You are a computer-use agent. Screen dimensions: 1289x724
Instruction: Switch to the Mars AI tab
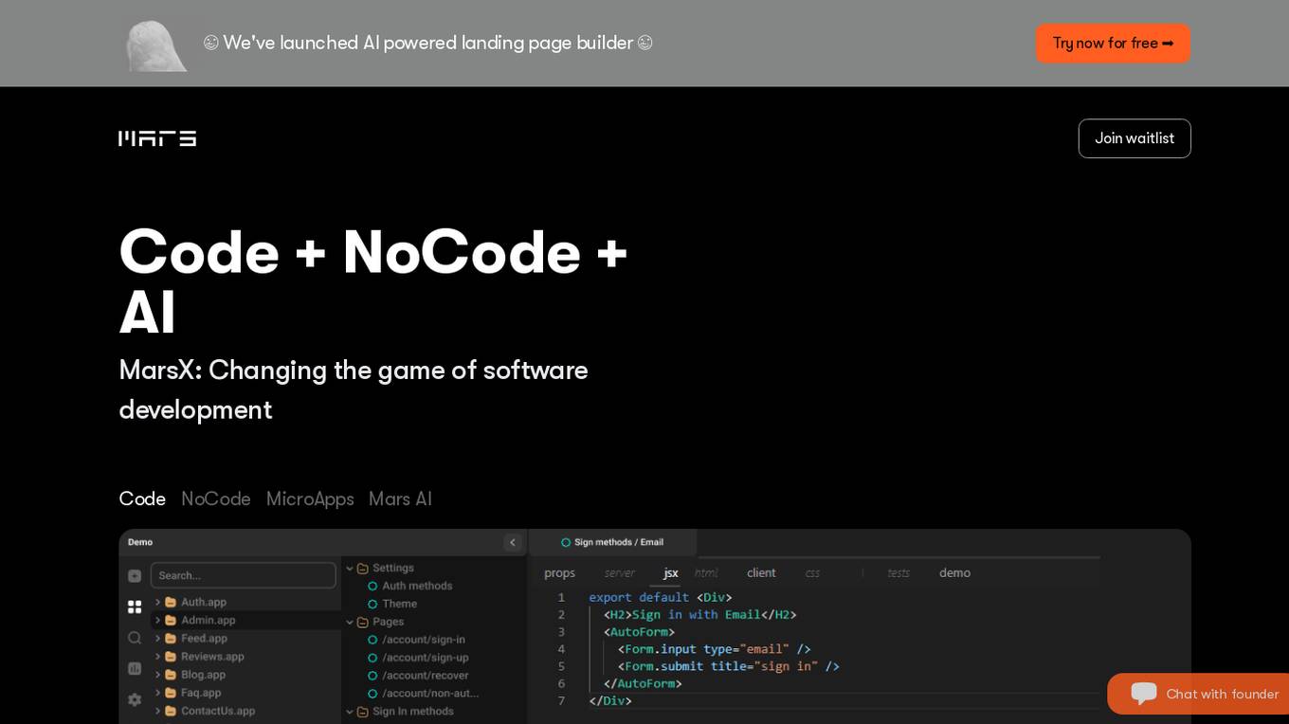tap(400, 498)
